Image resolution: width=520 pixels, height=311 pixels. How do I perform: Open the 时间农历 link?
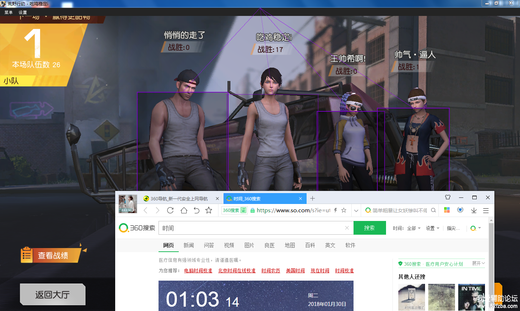click(x=271, y=270)
